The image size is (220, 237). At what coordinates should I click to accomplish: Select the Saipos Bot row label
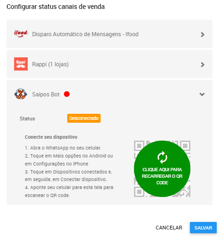[46, 95]
